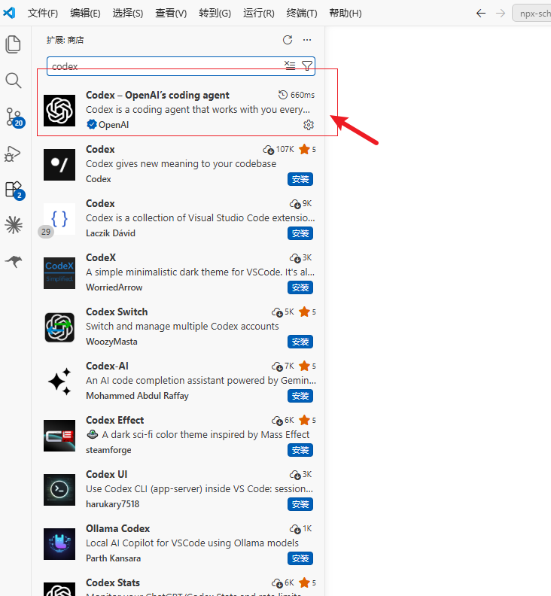The image size is (551, 596).
Task: Go back with the left arrow
Action: pyautogui.click(x=481, y=14)
